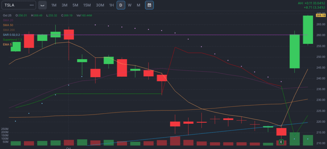Click the drawing tool icon beside the symbol box

click(x=42, y=5)
